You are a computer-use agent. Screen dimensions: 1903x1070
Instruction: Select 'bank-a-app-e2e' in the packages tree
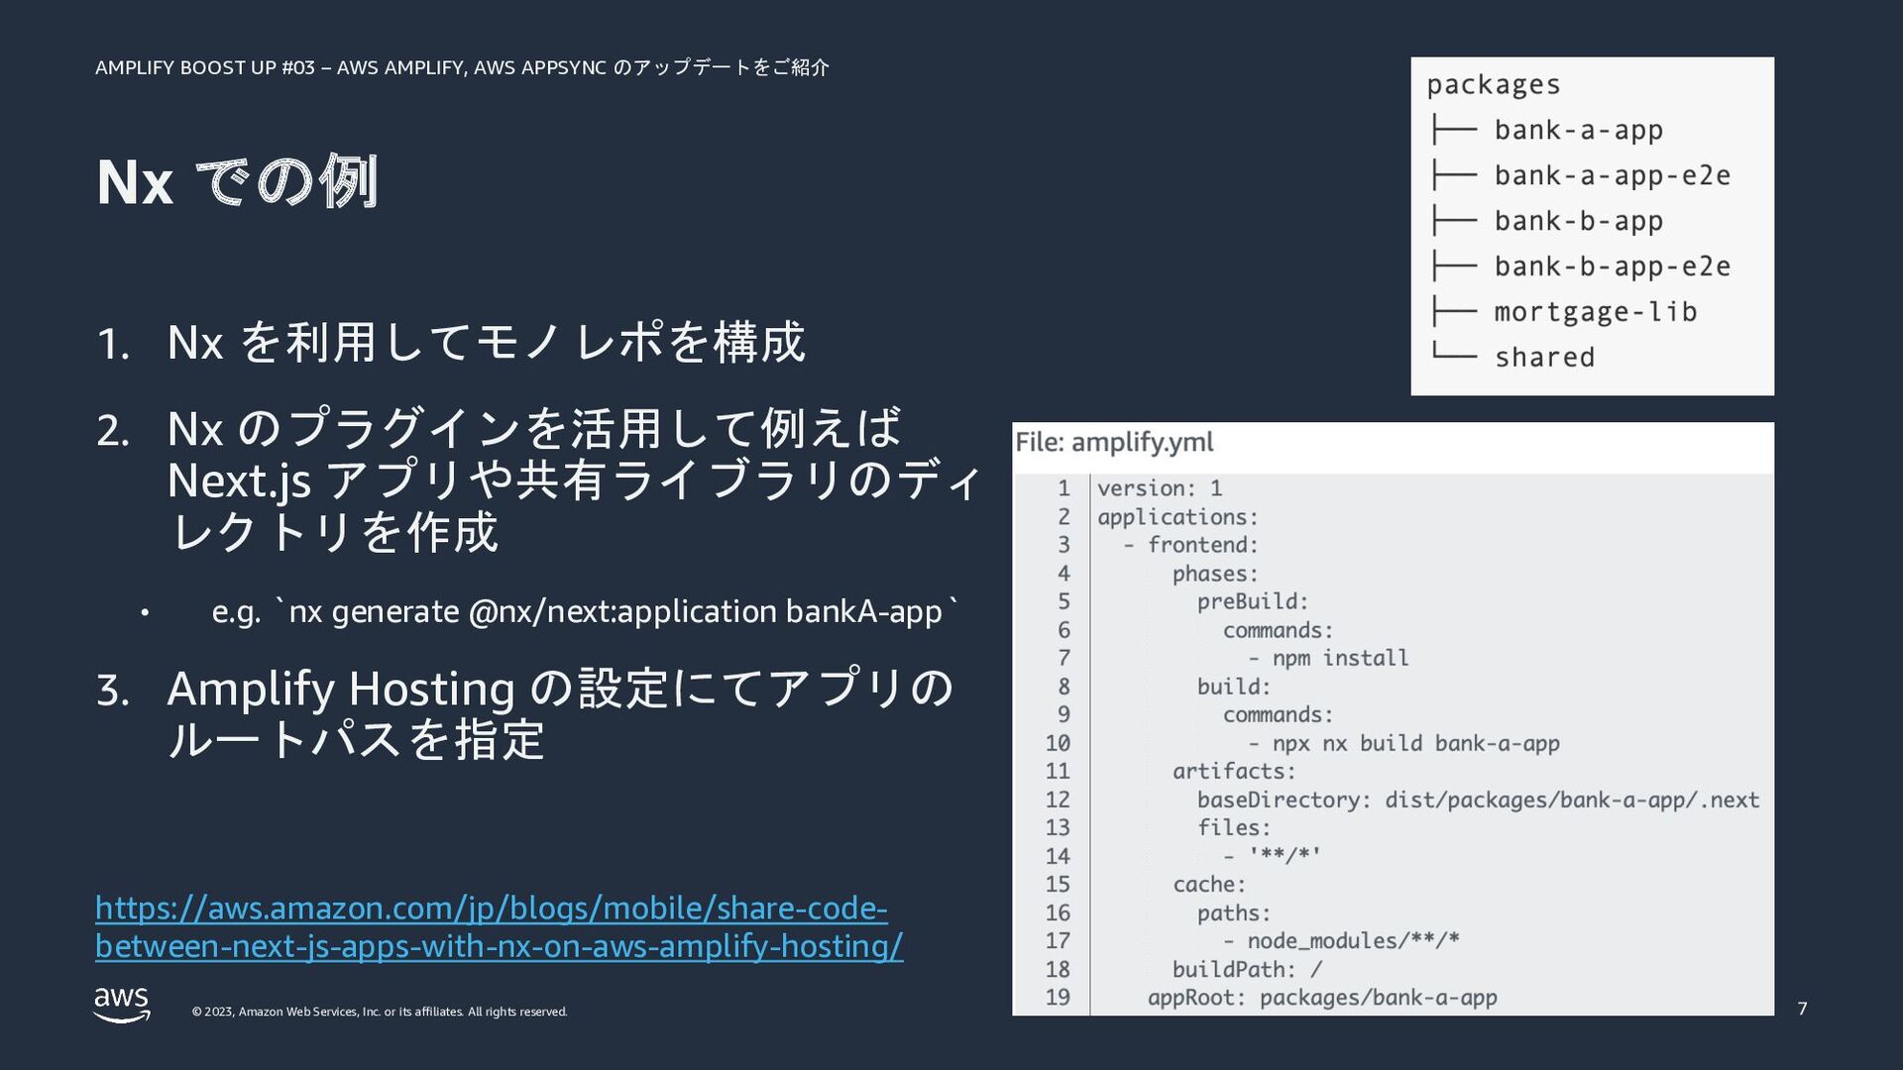pyautogui.click(x=1613, y=175)
